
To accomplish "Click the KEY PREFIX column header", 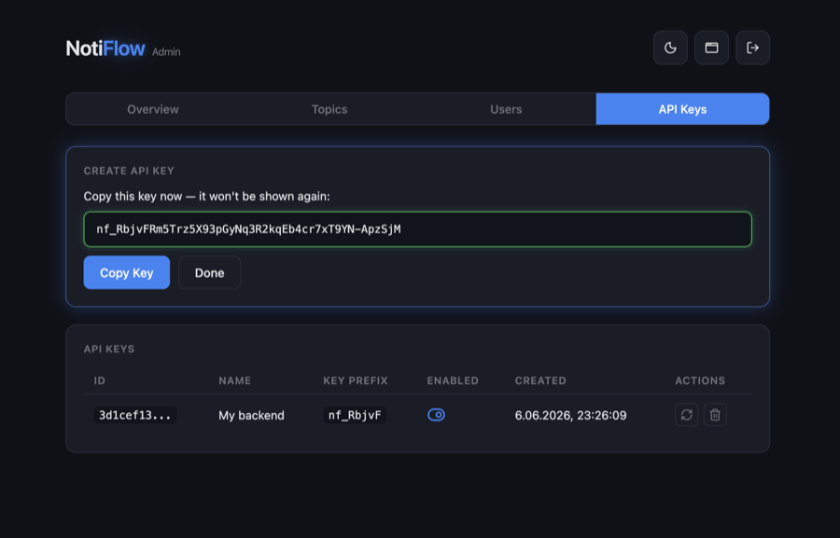I will click(356, 380).
